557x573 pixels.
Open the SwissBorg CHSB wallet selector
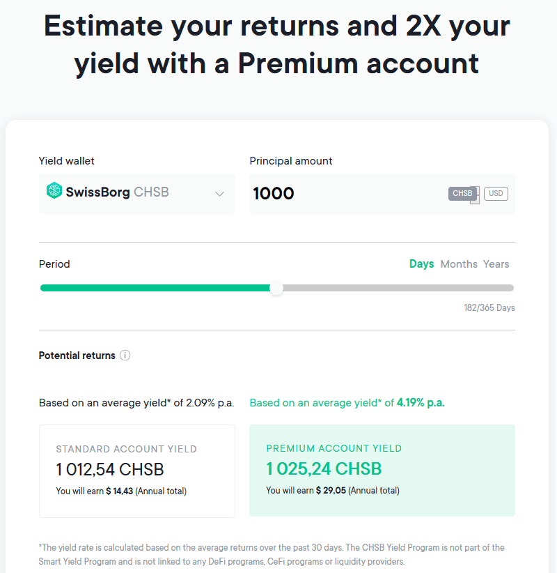pos(137,194)
